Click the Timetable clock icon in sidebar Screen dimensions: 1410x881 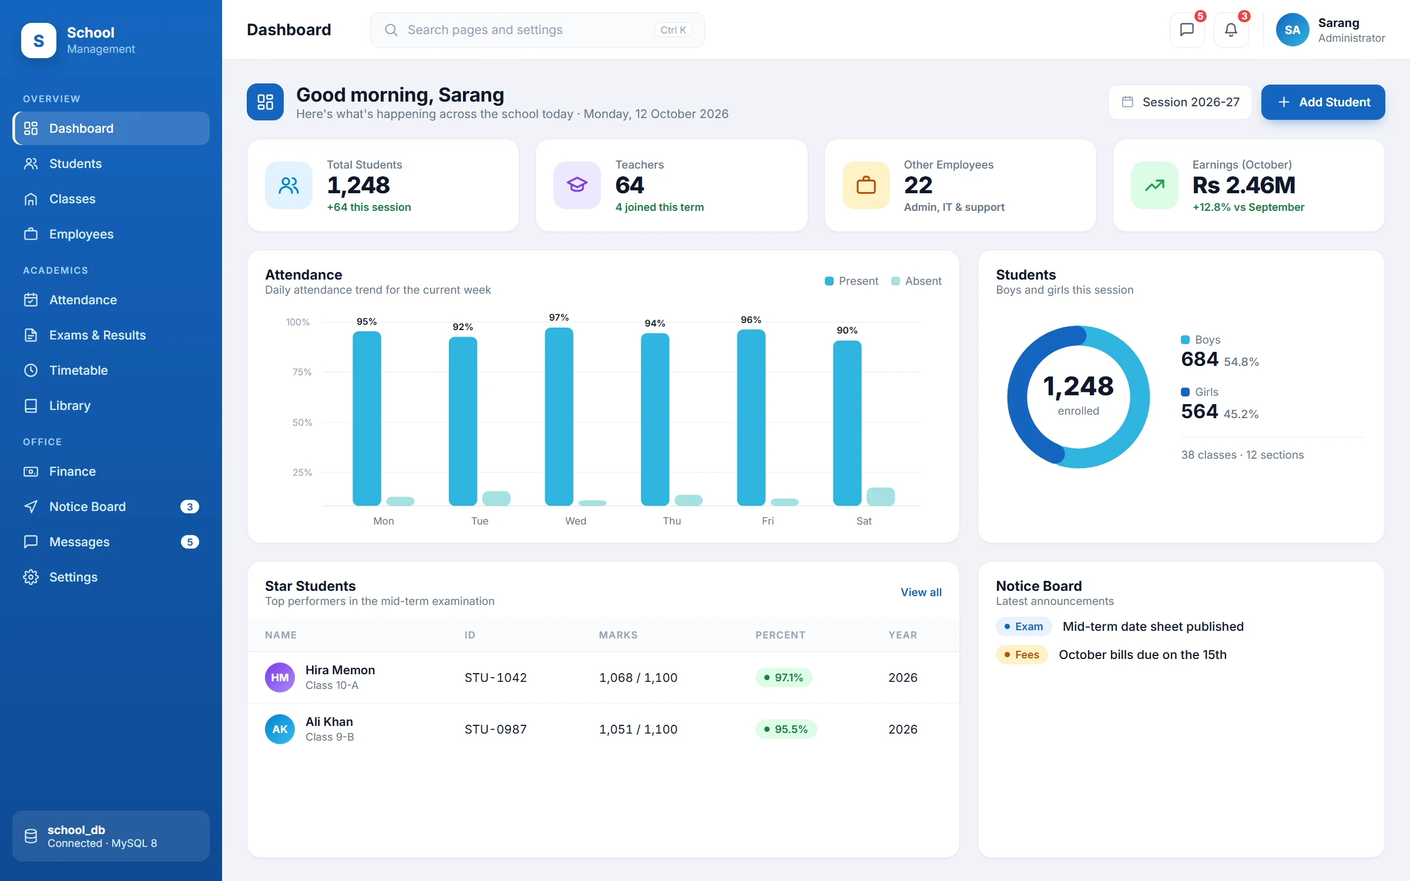[31, 371]
